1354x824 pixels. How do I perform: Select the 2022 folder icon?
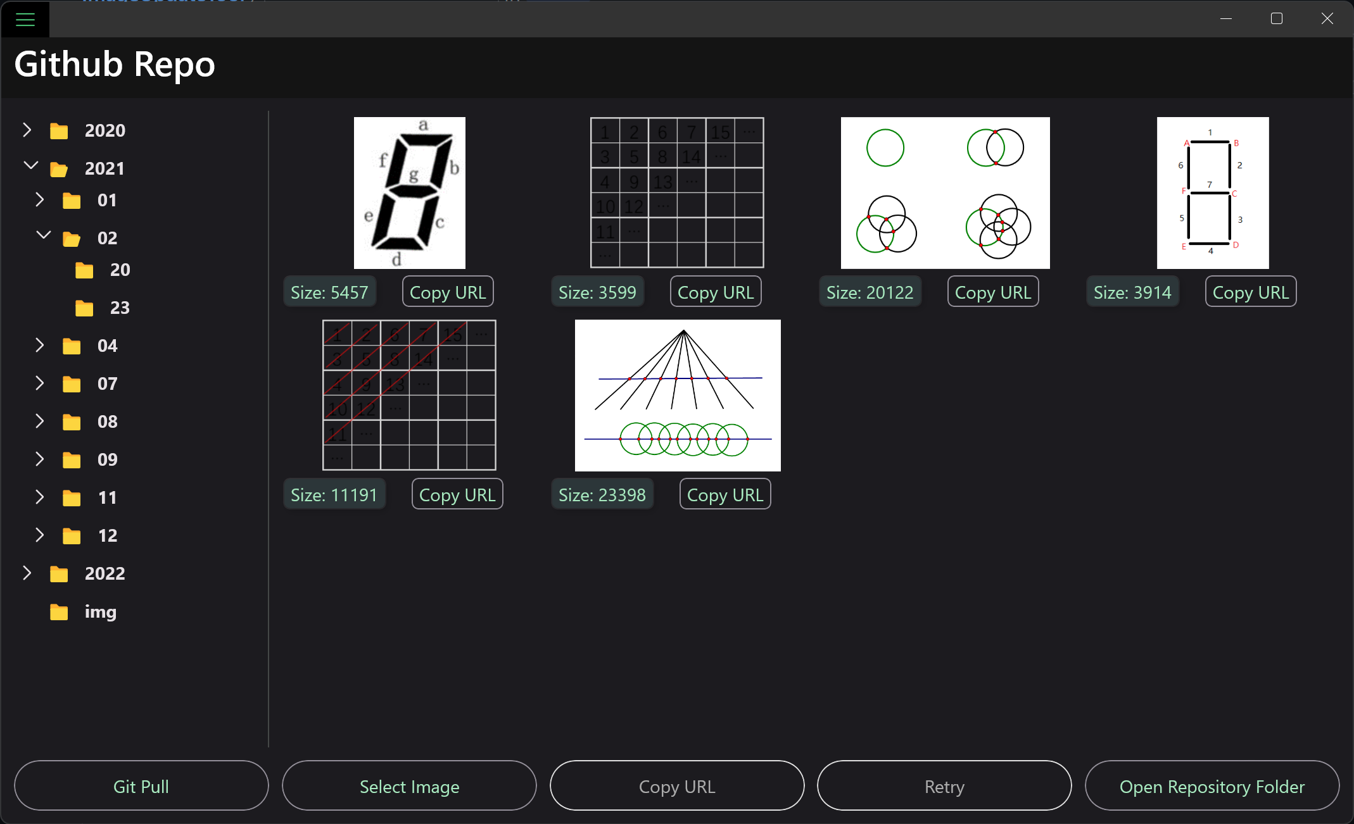(x=59, y=573)
